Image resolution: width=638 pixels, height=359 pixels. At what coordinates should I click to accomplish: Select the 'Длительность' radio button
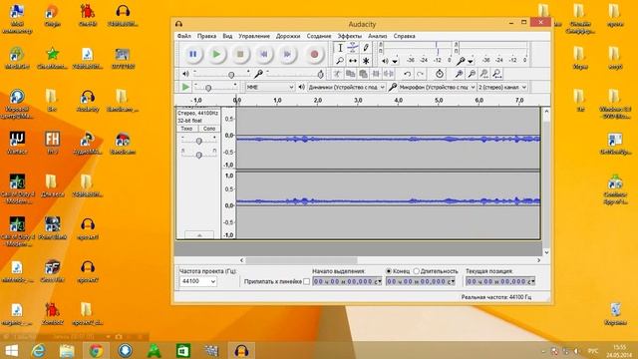417,271
